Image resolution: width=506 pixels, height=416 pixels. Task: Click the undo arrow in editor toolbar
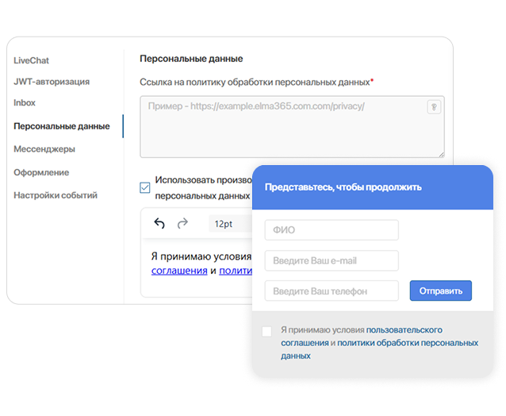coord(159,223)
